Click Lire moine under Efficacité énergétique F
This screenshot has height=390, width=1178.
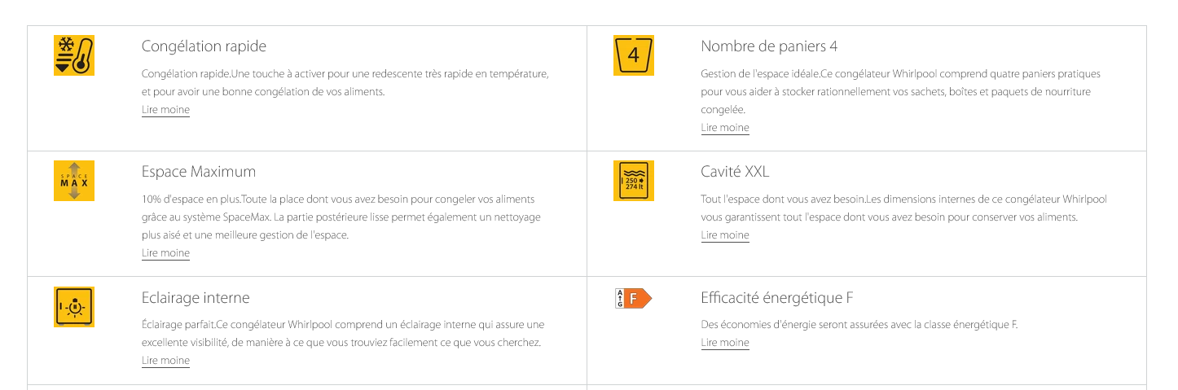click(x=725, y=343)
